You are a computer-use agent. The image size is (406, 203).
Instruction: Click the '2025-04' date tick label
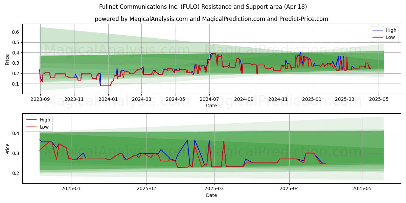290,189
